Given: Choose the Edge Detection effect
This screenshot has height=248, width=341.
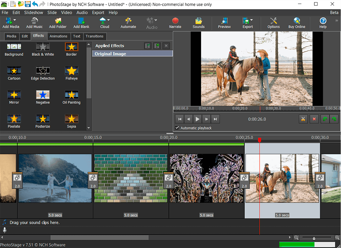Looking at the screenshot, I should pyautogui.click(x=43, y=71).
